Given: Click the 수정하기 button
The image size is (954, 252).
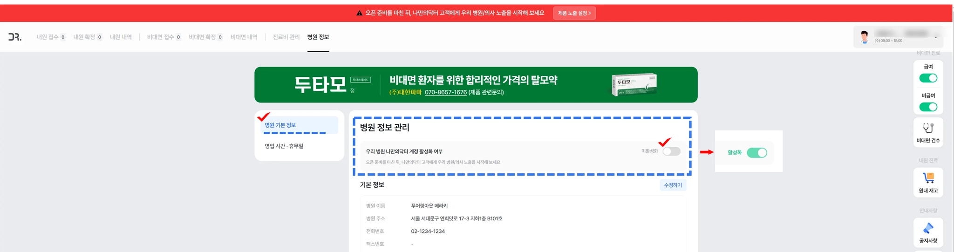Looking at the screenshot, I should coord(673,185).
